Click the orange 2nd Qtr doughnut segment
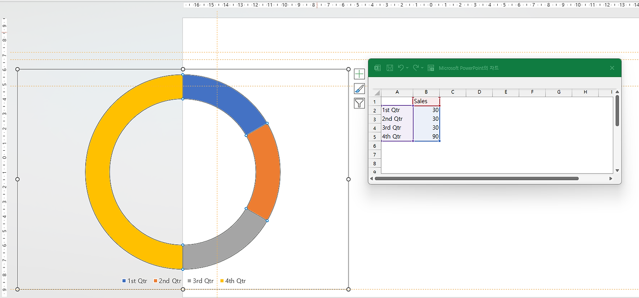Image resolution: width=639 pixels, height=298 pixels. pyautogui.click(x=268, y=172)
